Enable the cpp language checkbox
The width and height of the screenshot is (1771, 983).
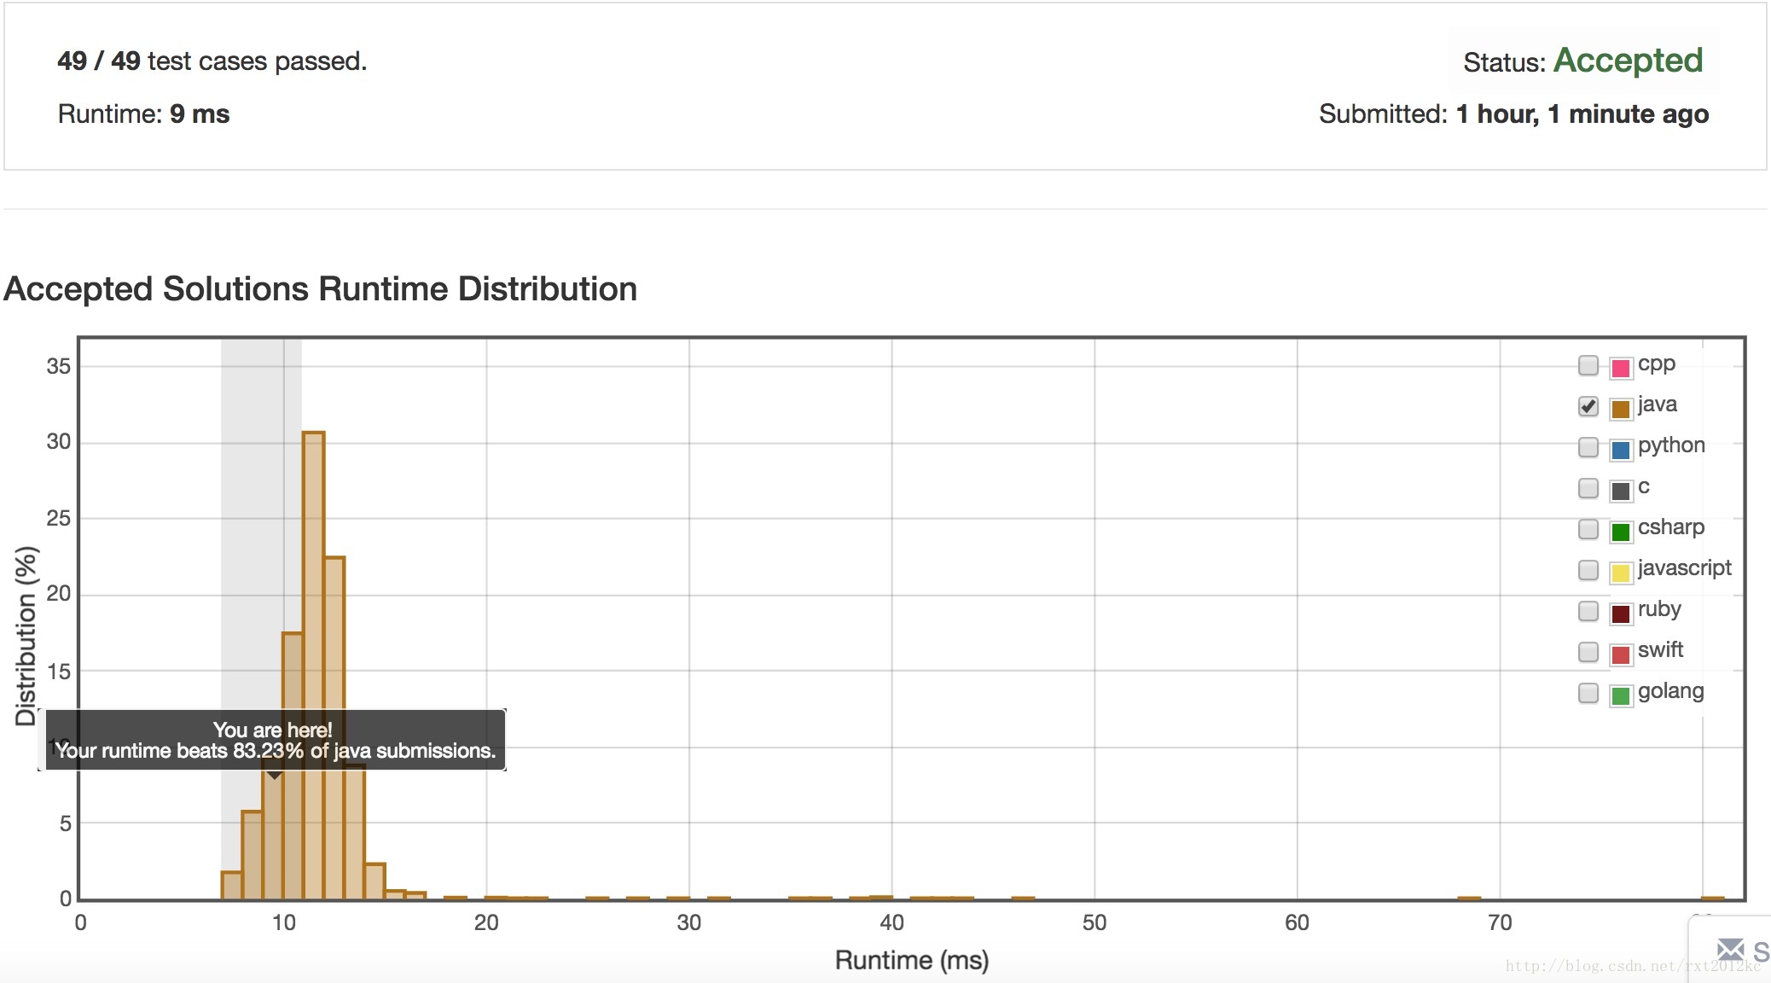click(x=1588, y=365)
